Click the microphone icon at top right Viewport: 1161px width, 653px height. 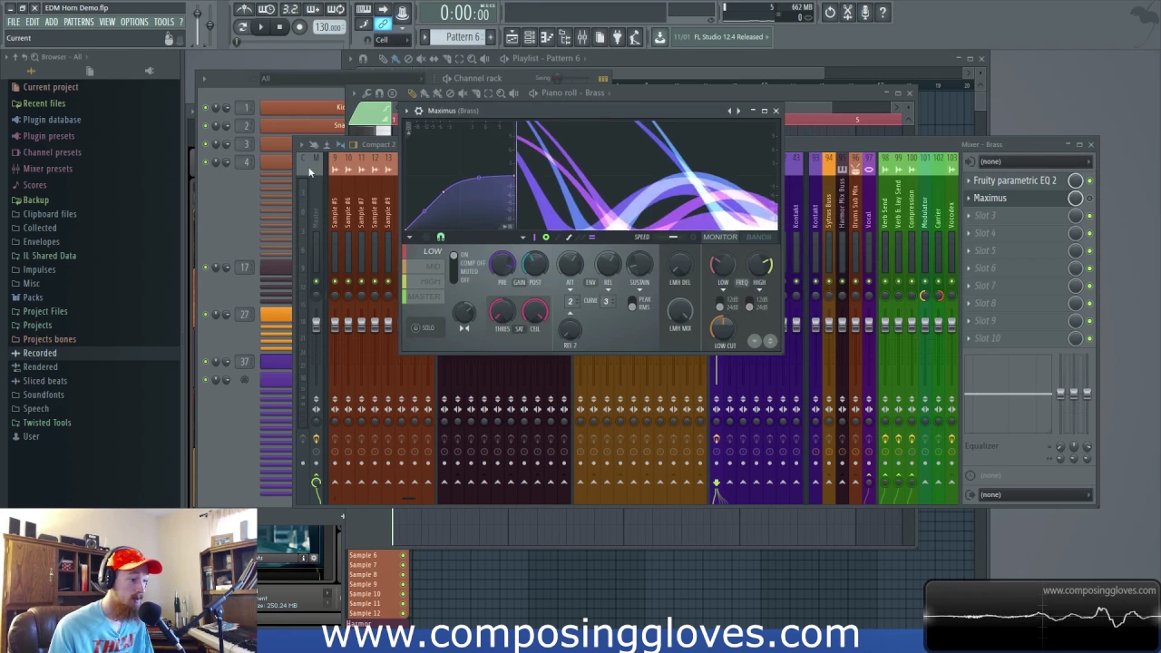tap(865, 13)
